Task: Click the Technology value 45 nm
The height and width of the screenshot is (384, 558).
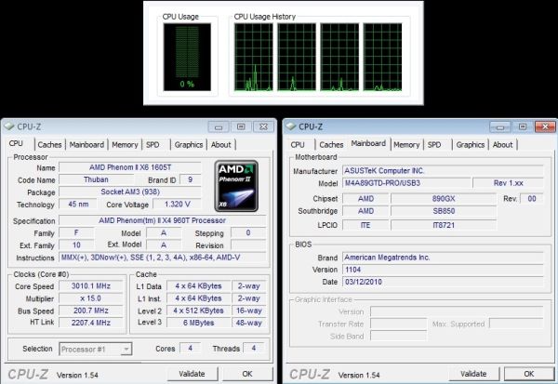Action: (x=78, y=205)
